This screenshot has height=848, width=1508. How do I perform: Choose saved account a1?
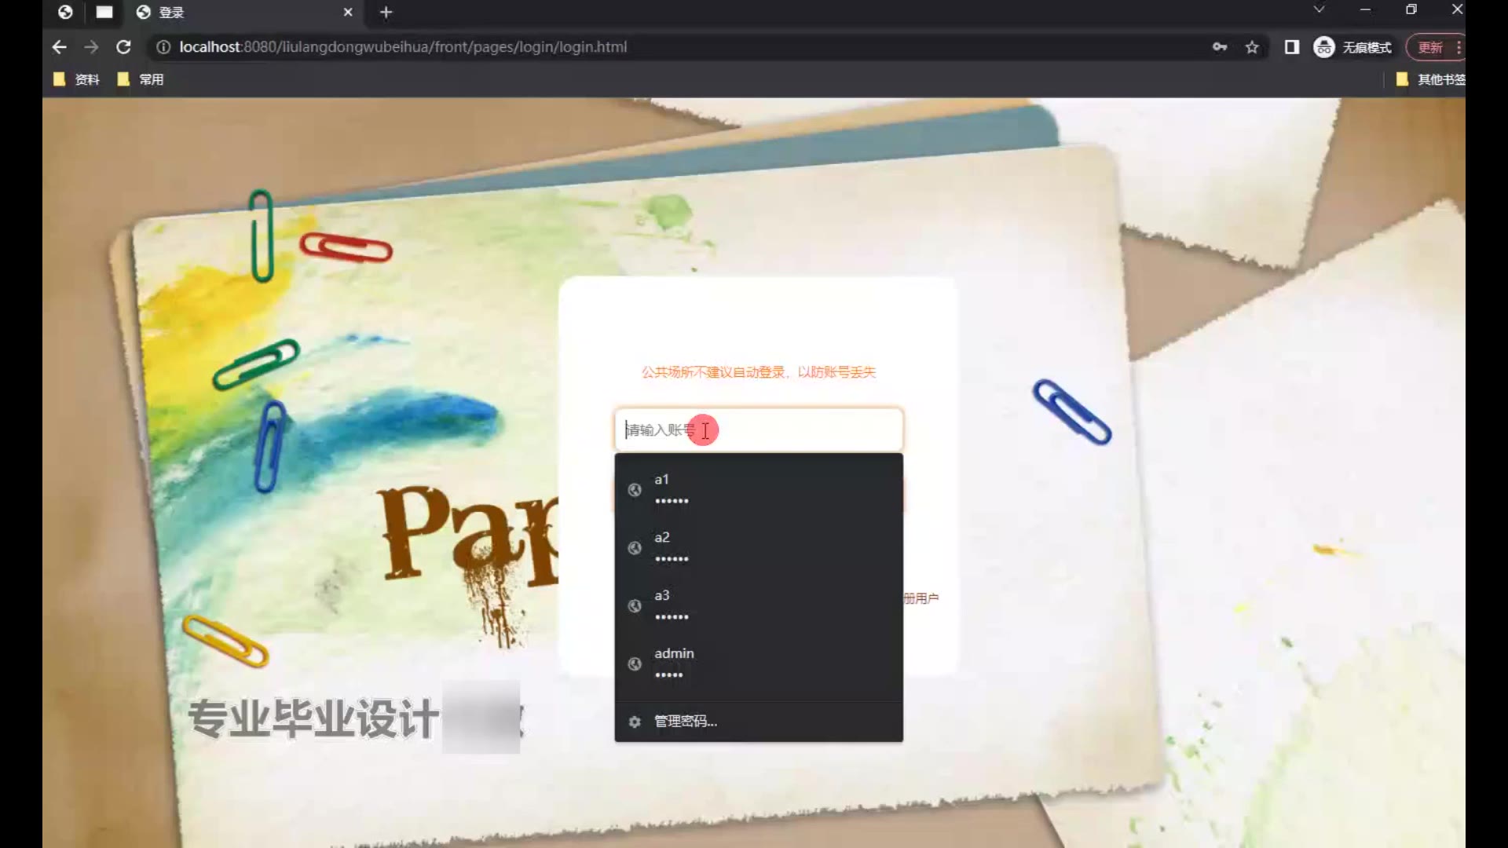[x=759, y=489]
